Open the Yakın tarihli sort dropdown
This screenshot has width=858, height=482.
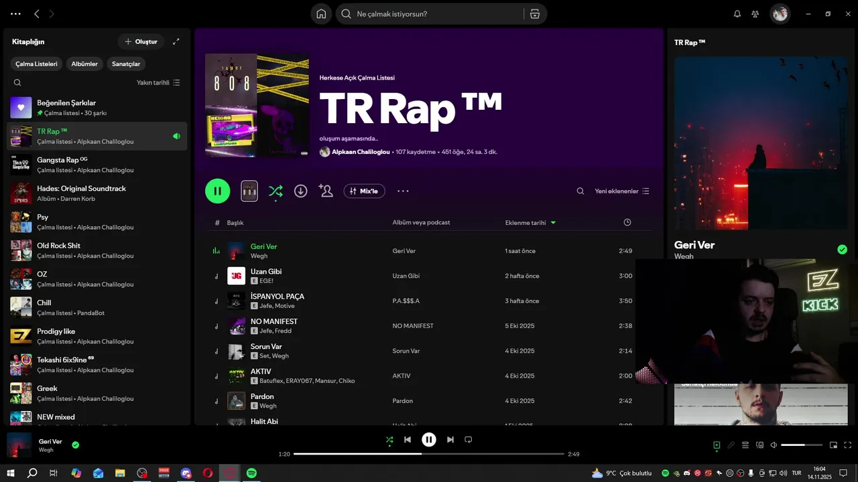[158, 83]
